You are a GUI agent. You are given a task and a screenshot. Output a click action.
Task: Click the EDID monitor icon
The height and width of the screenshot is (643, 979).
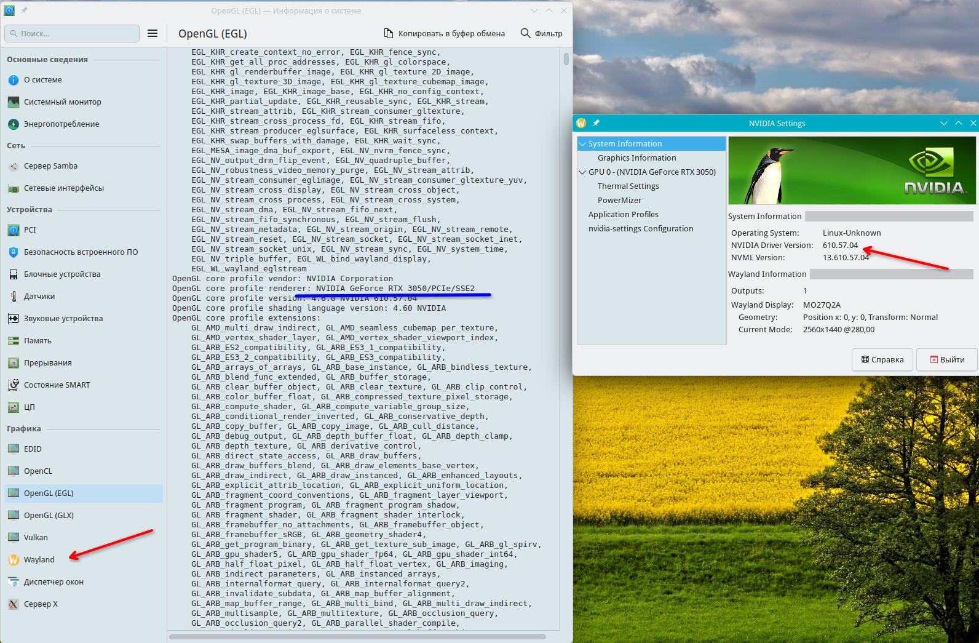(x=14, y=449)
